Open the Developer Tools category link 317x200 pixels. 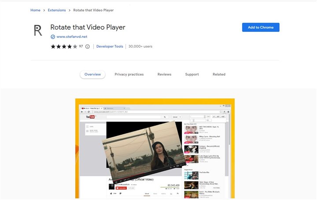(110, 46)
